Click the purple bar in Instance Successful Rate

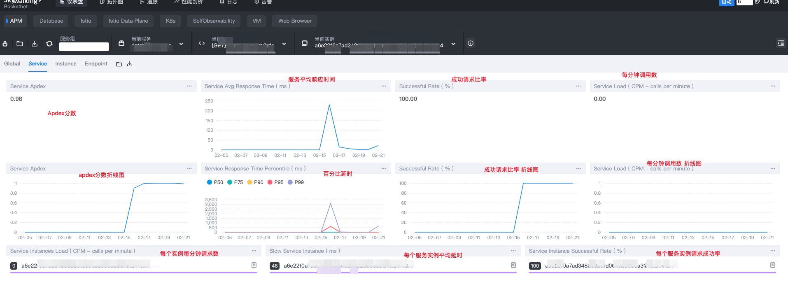(653, 273)
